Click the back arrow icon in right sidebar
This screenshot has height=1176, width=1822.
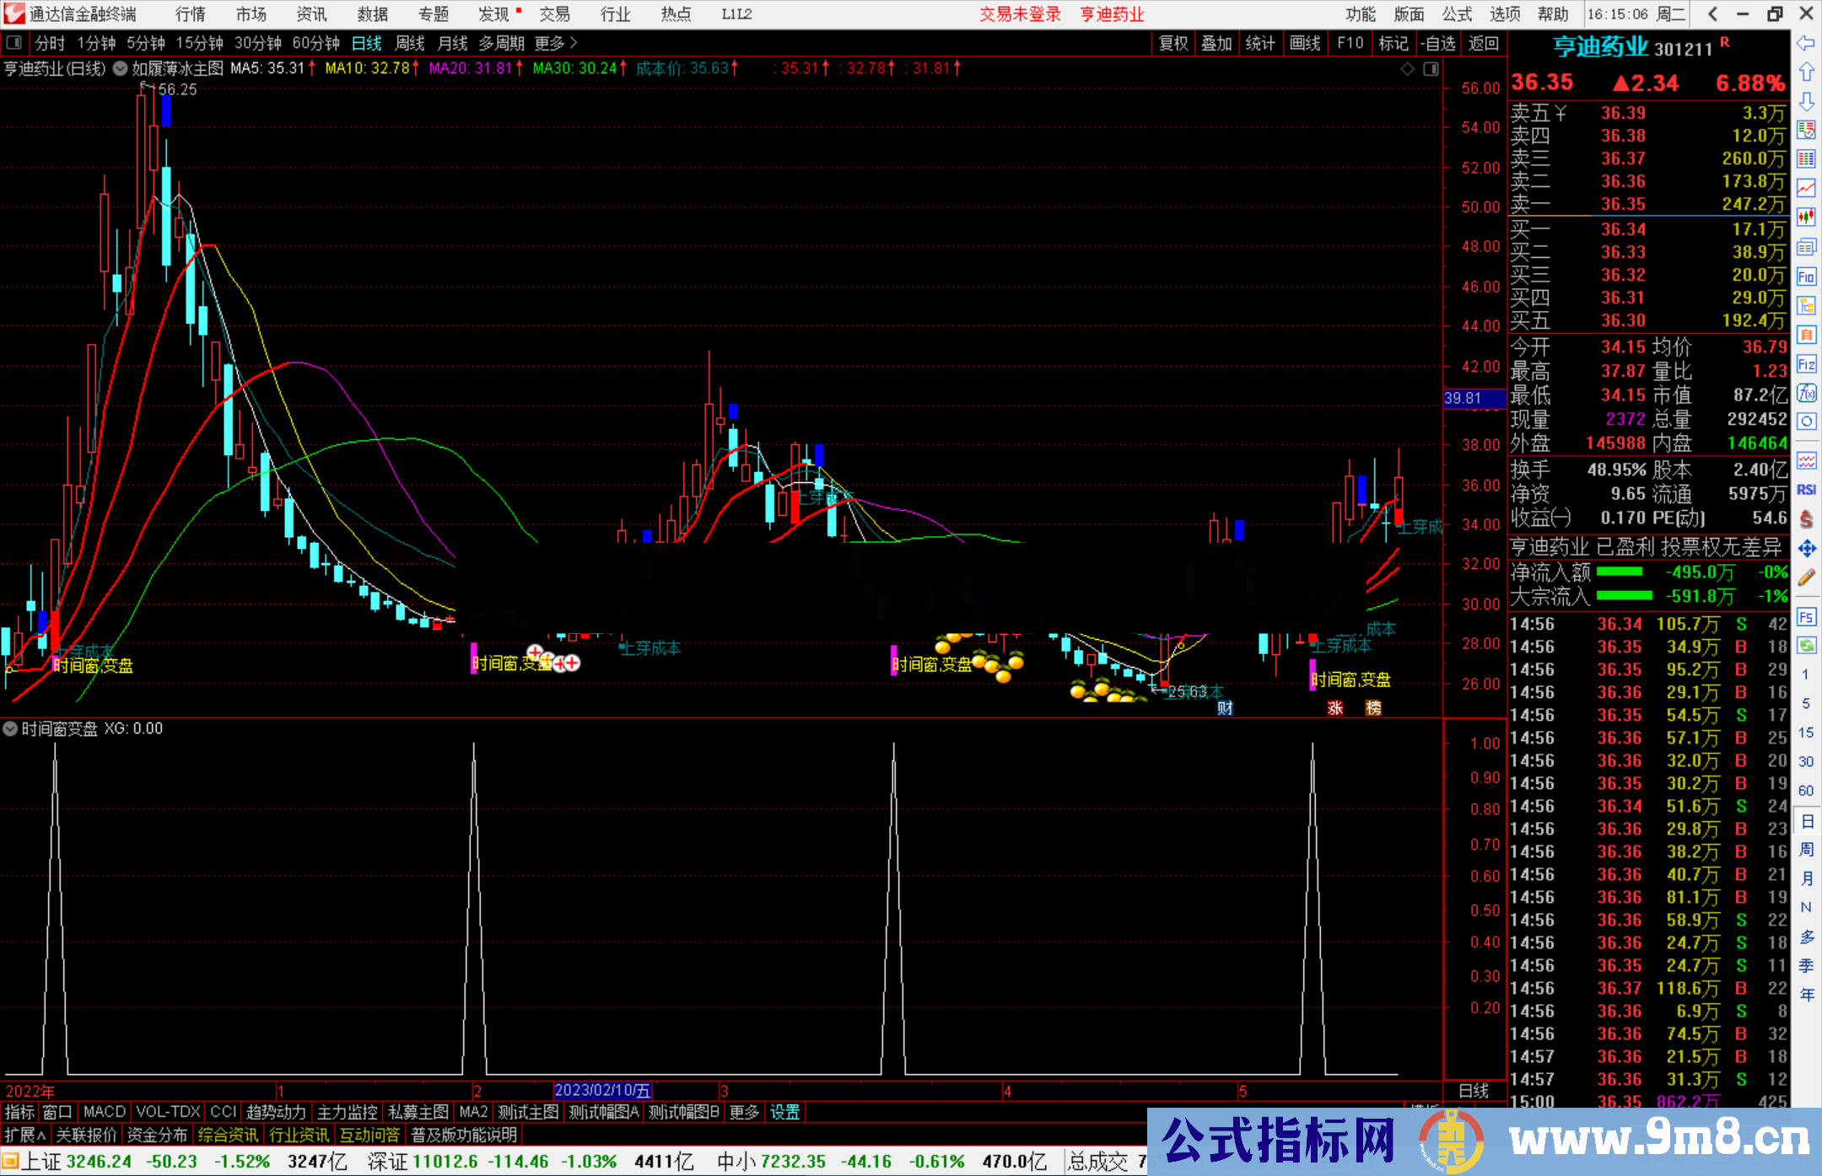(1805, 43)
